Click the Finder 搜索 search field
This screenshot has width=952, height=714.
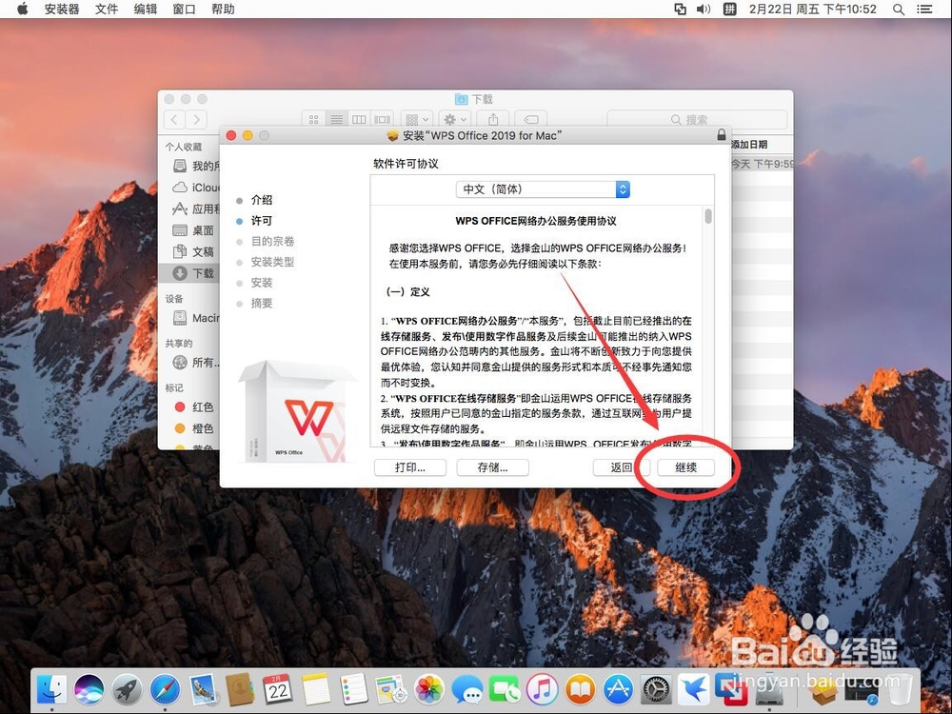point(697,120)
